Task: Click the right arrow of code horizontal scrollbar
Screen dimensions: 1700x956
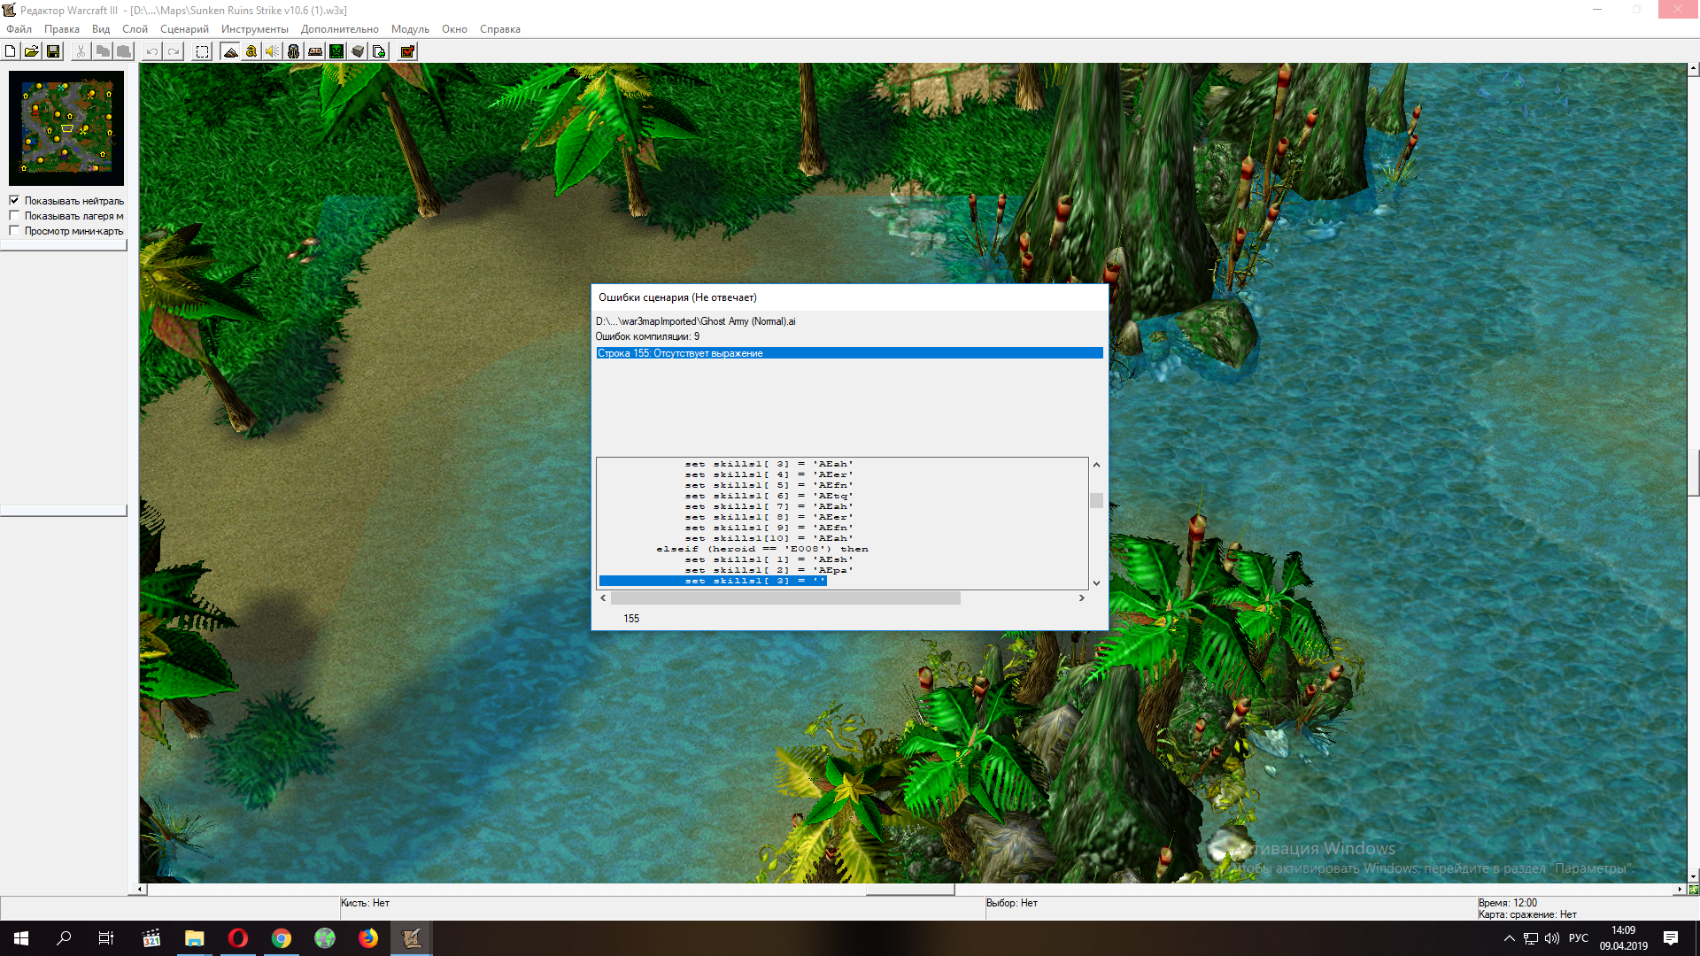Action: coord(1081,598)
